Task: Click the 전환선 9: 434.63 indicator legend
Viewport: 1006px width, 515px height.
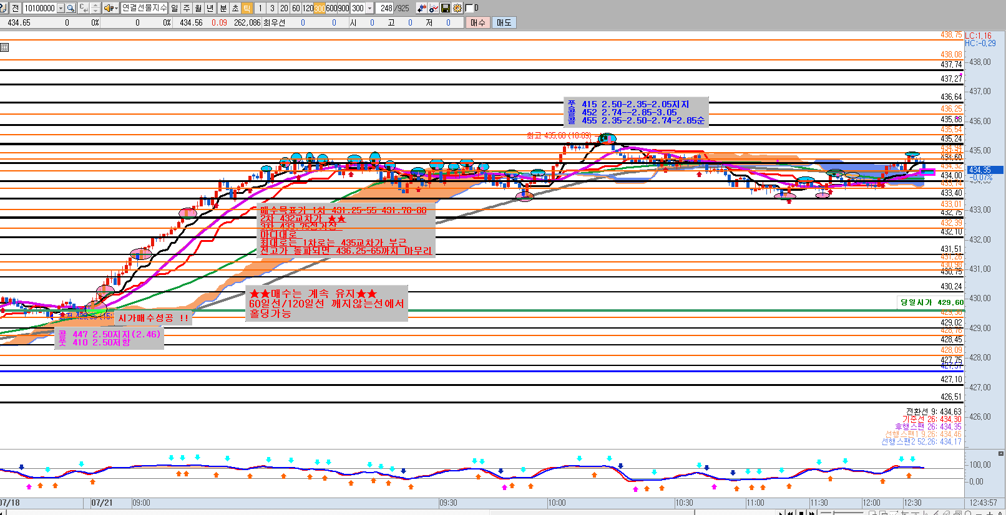Action: point(934,412)
